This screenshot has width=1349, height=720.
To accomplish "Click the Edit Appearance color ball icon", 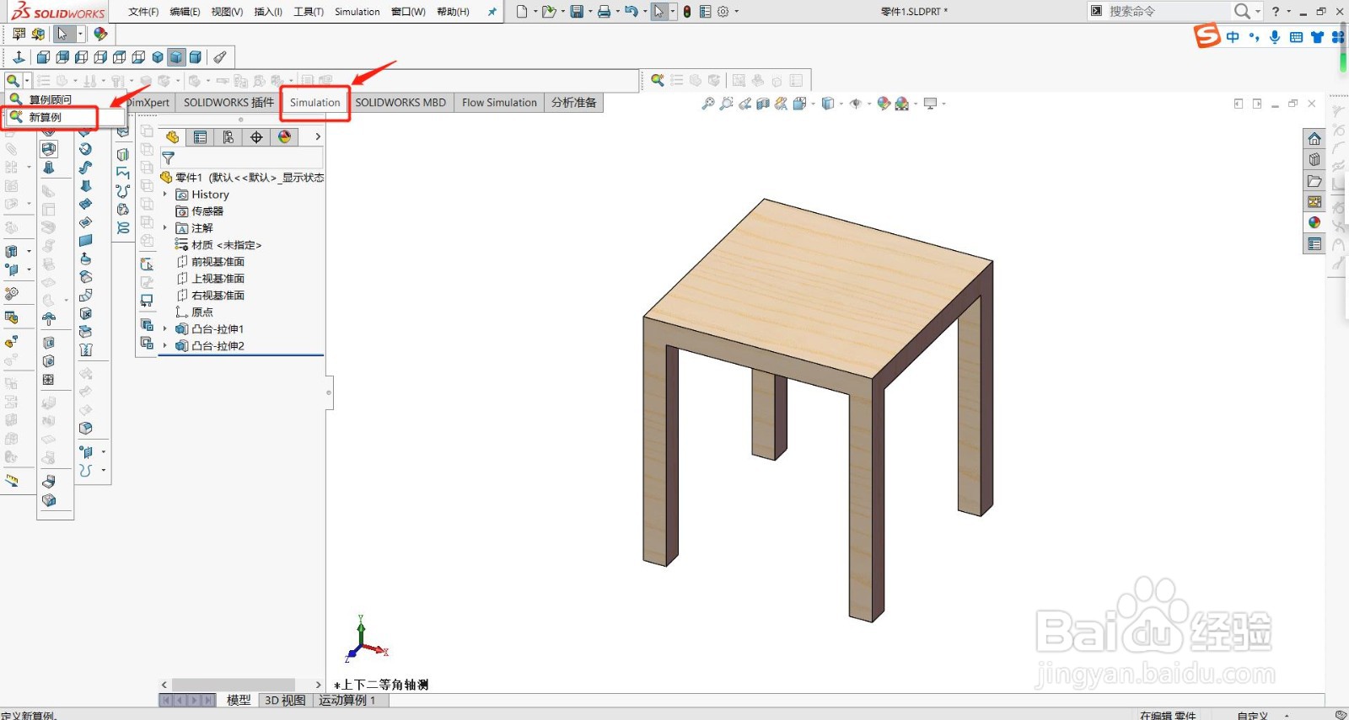I will (x=883, y=104).
